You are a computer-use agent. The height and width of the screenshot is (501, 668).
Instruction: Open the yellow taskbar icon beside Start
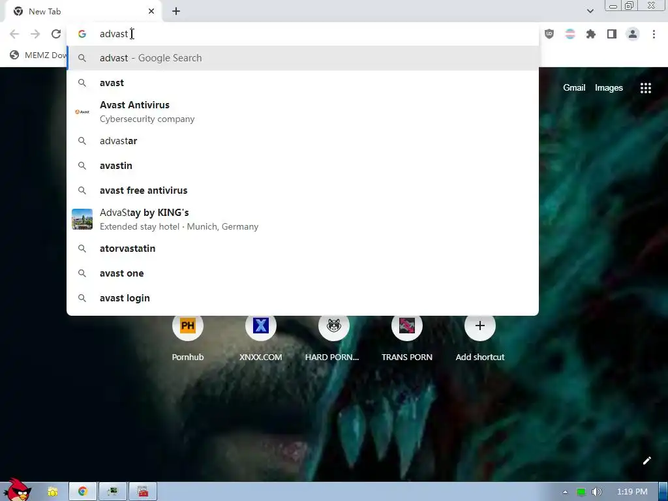point(52,492)
